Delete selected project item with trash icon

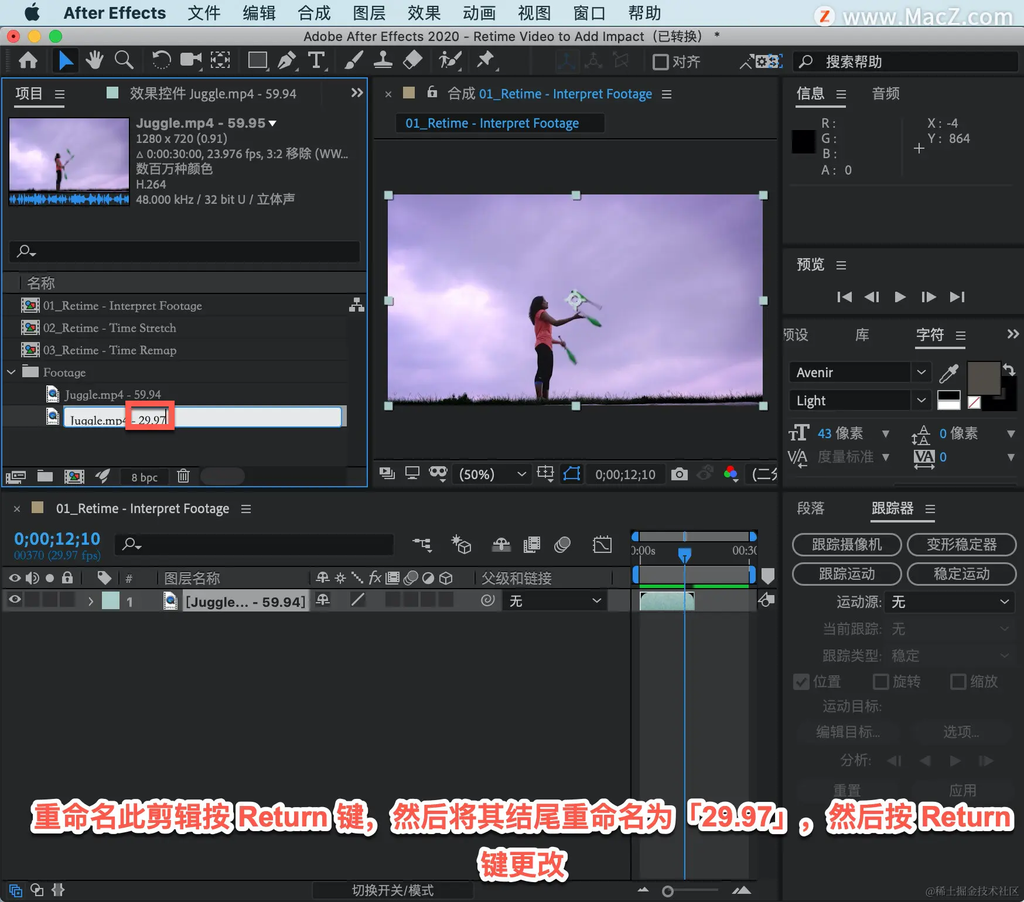(183, 476)
